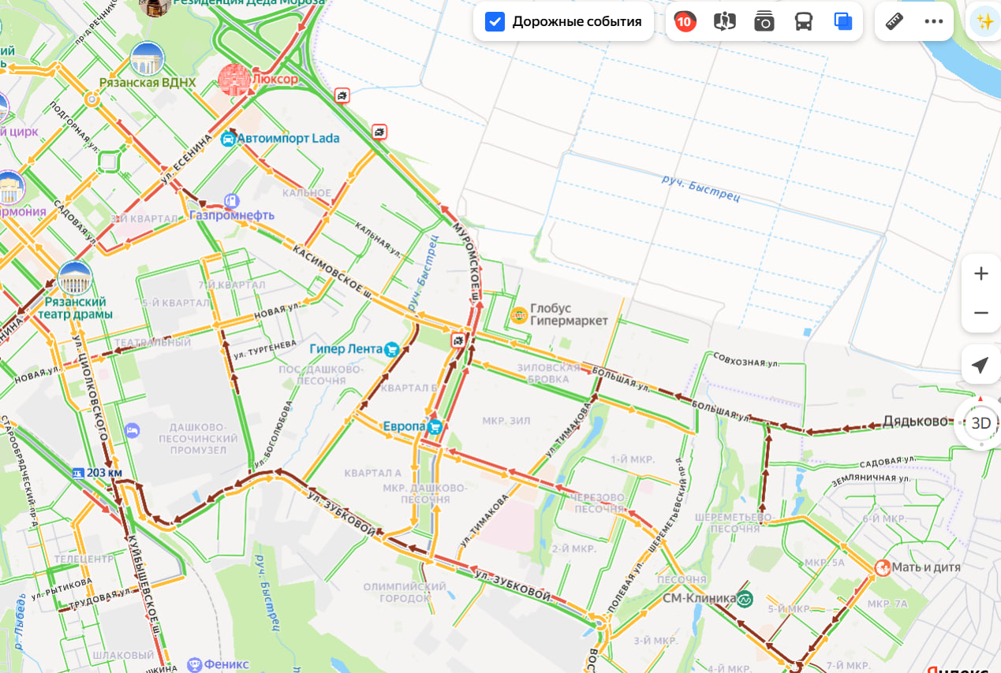This screenshot has height=673, width=1001.
Task: Toggle the 3D map tilt control
Action: point(980,423)
